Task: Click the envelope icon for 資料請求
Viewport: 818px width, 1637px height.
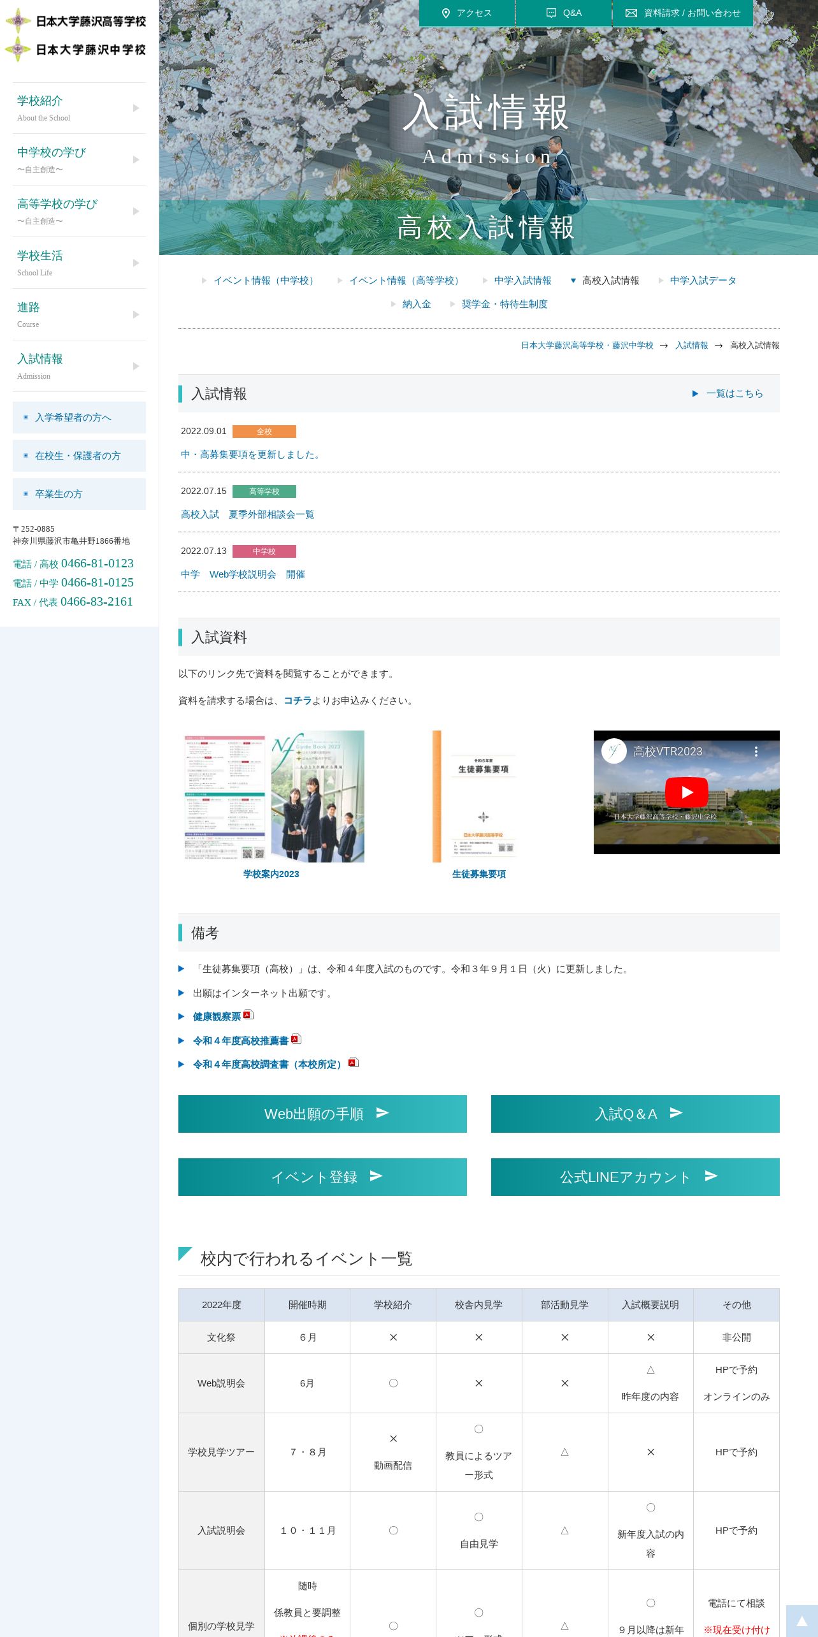Action: [631, 13]
